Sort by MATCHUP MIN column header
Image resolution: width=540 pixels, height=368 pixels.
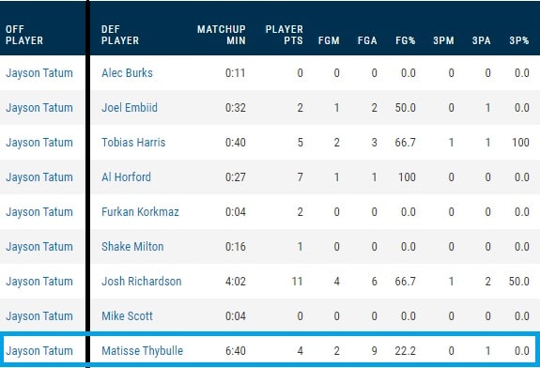(x=222, y=35)
